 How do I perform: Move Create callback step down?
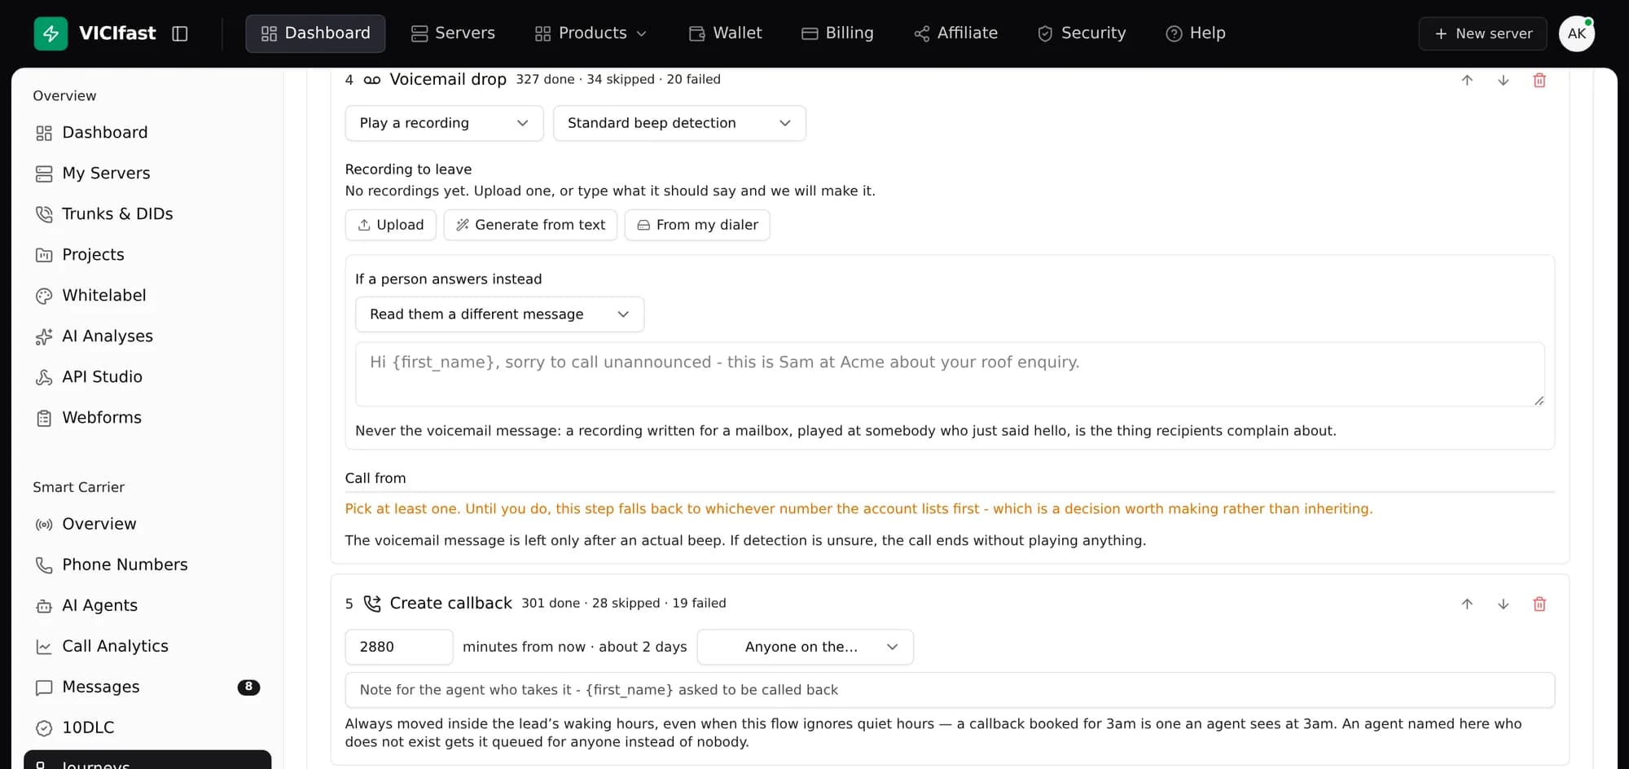pyautogui.click(x=1504, y=604)
